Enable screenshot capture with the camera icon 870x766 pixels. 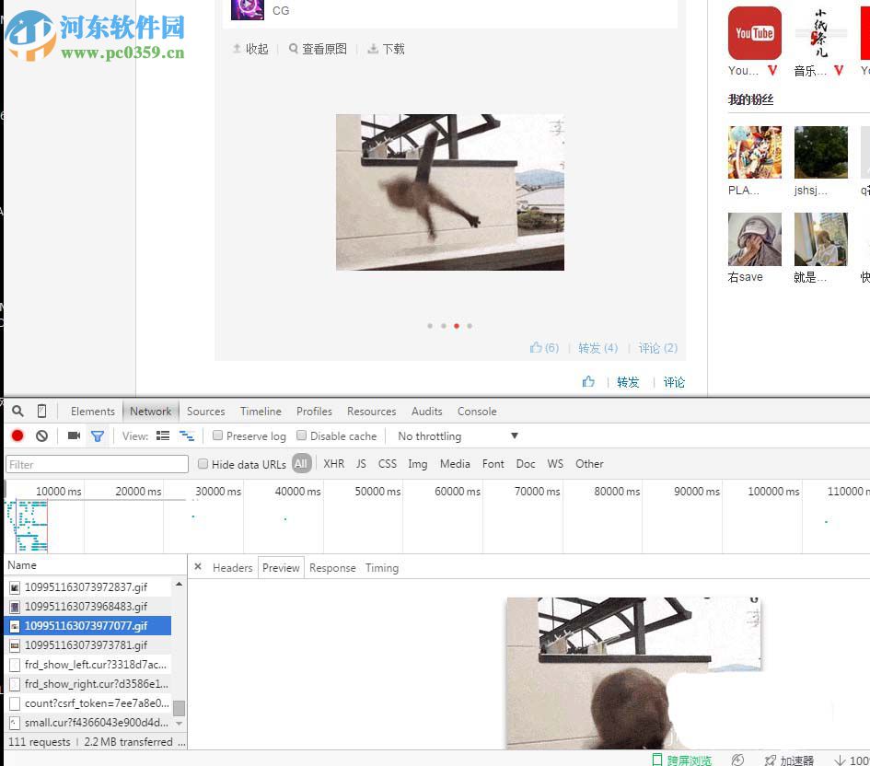(x=74, y=435)
